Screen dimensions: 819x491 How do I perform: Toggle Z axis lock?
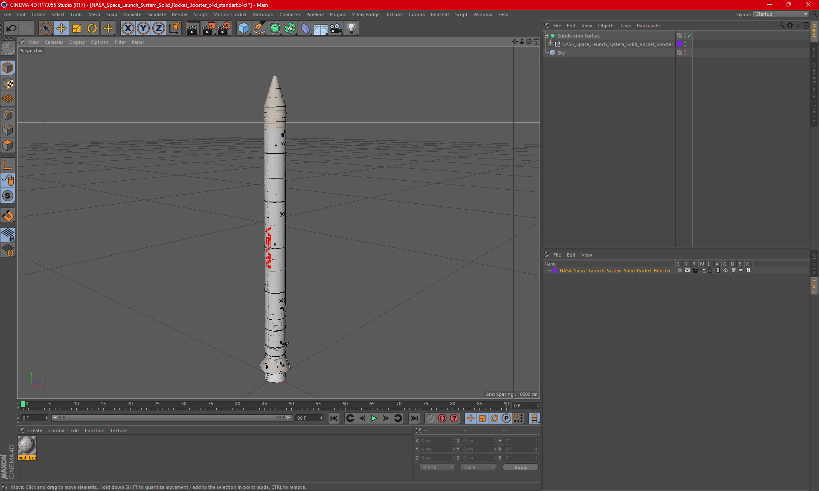(159, 28)
